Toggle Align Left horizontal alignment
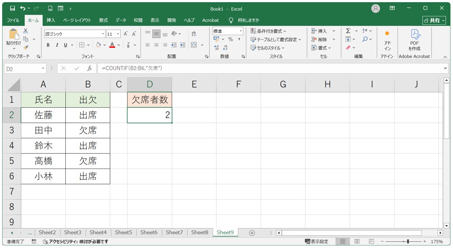Screen dimensions: 453x248 coord(148,45)
